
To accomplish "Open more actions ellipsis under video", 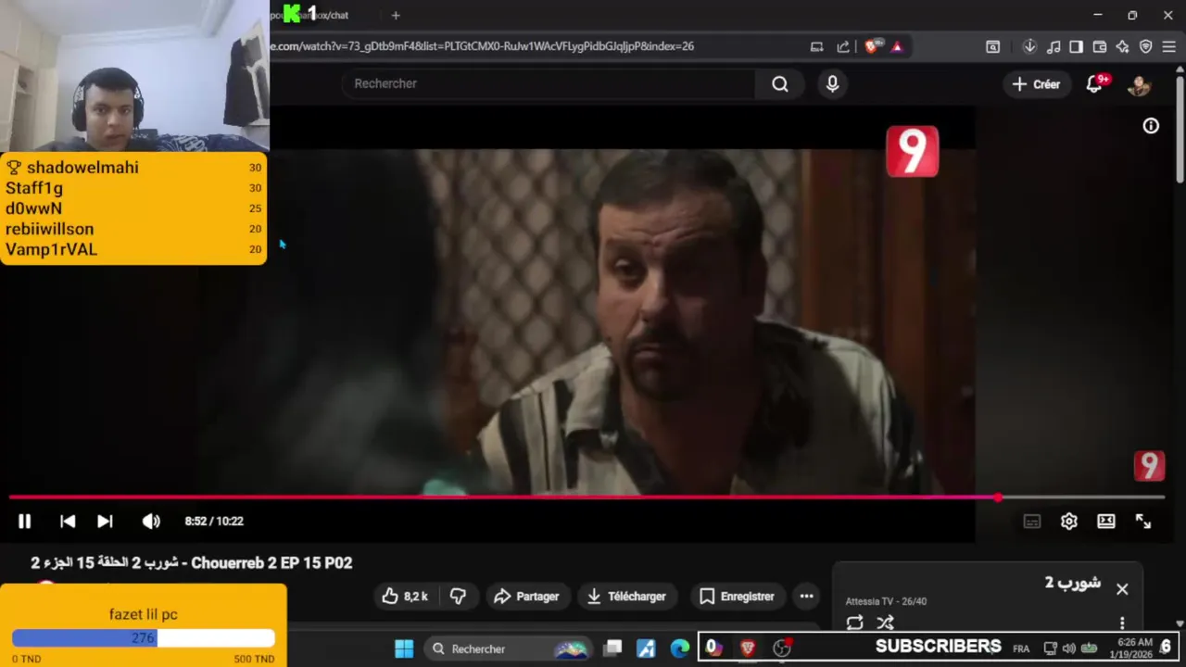I will [807, 597].
